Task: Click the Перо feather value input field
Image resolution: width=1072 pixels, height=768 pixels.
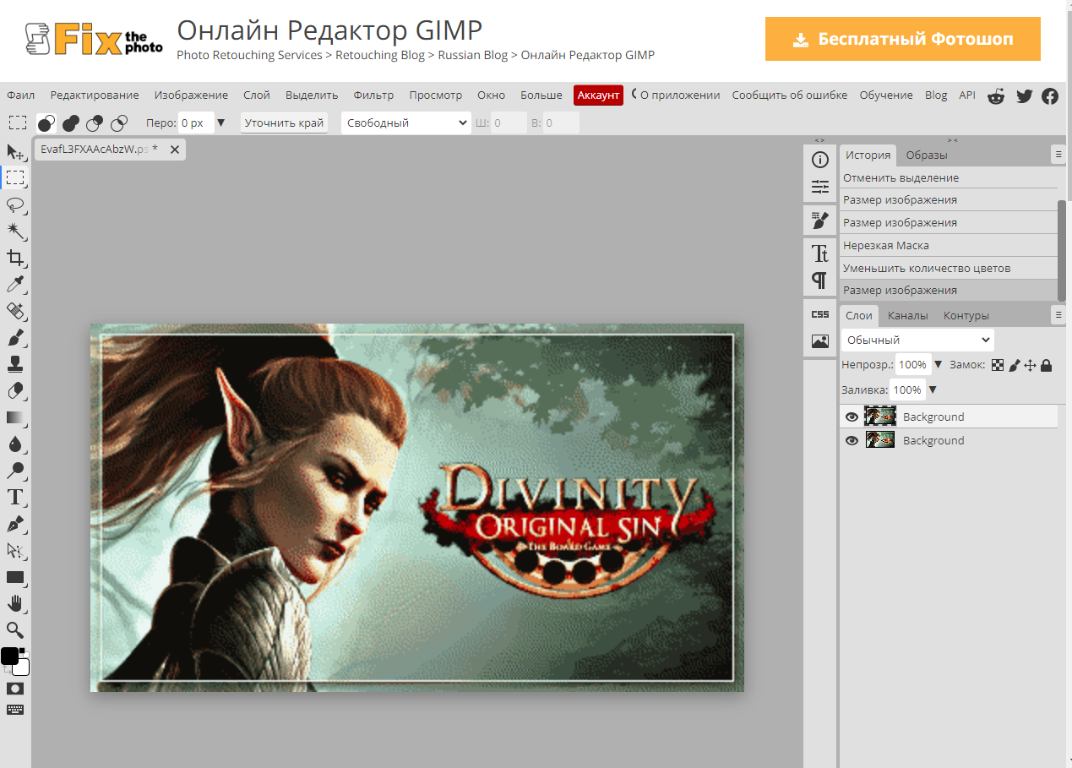Action: tap(195, 123)
